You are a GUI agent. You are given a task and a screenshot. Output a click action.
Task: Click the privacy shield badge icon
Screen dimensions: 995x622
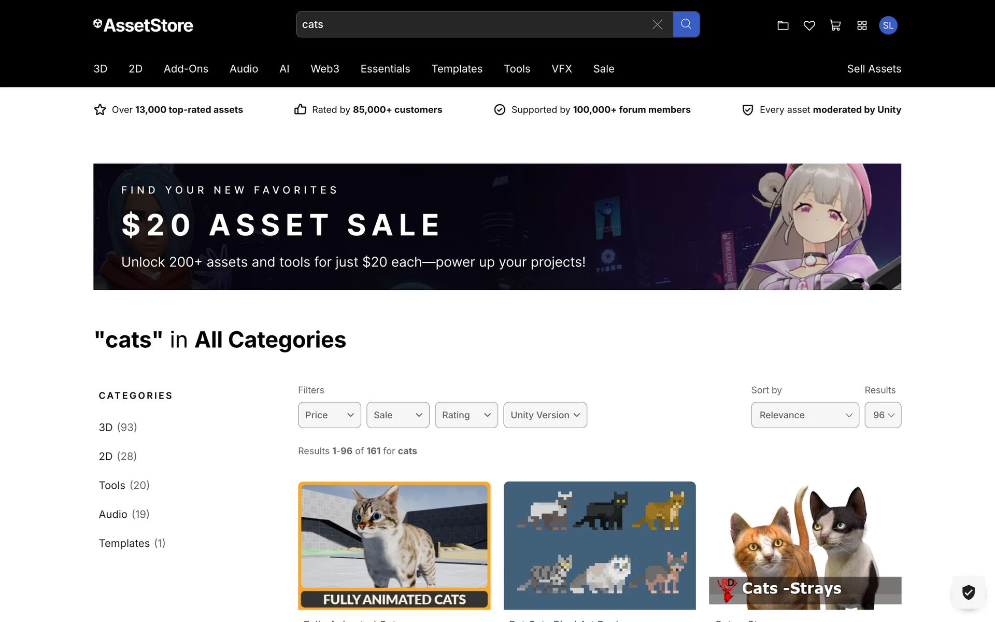(969, 592)
